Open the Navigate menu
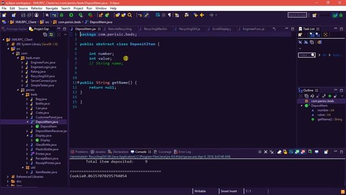The height and width of the screenshot is (195, 346). coord(52,8)
